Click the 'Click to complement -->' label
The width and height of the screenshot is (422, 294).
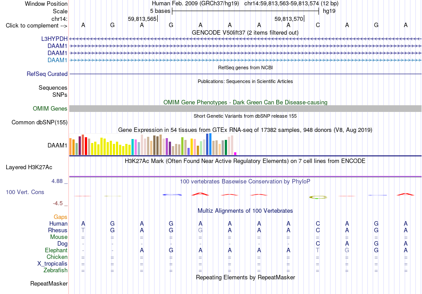(36, 26)
